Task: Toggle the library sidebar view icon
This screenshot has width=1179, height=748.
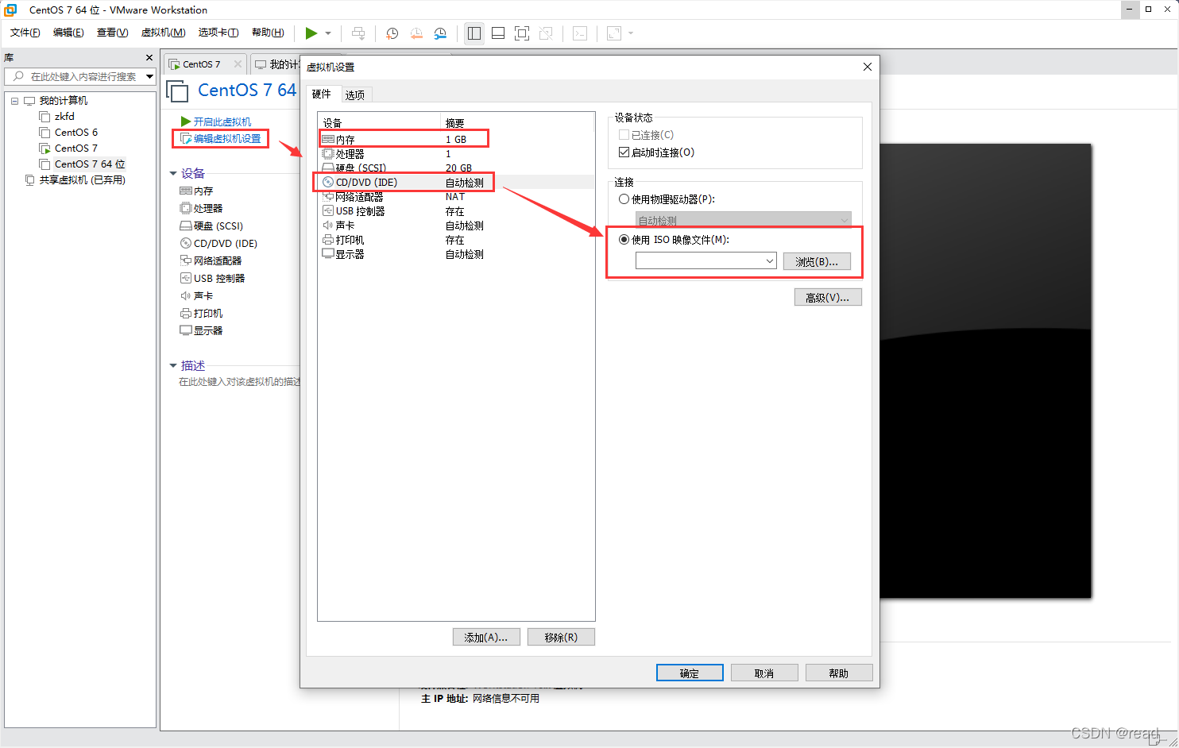Action: (x=474, y=33)
